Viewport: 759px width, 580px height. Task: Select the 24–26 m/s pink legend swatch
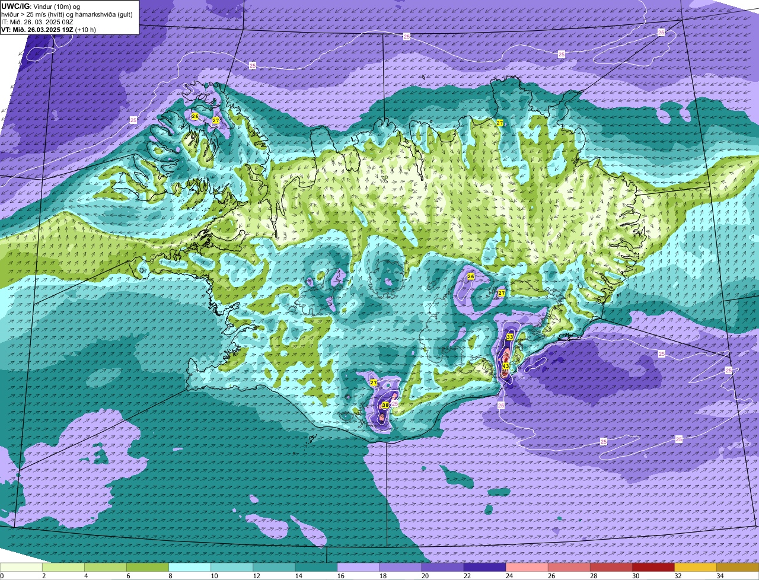527,567
